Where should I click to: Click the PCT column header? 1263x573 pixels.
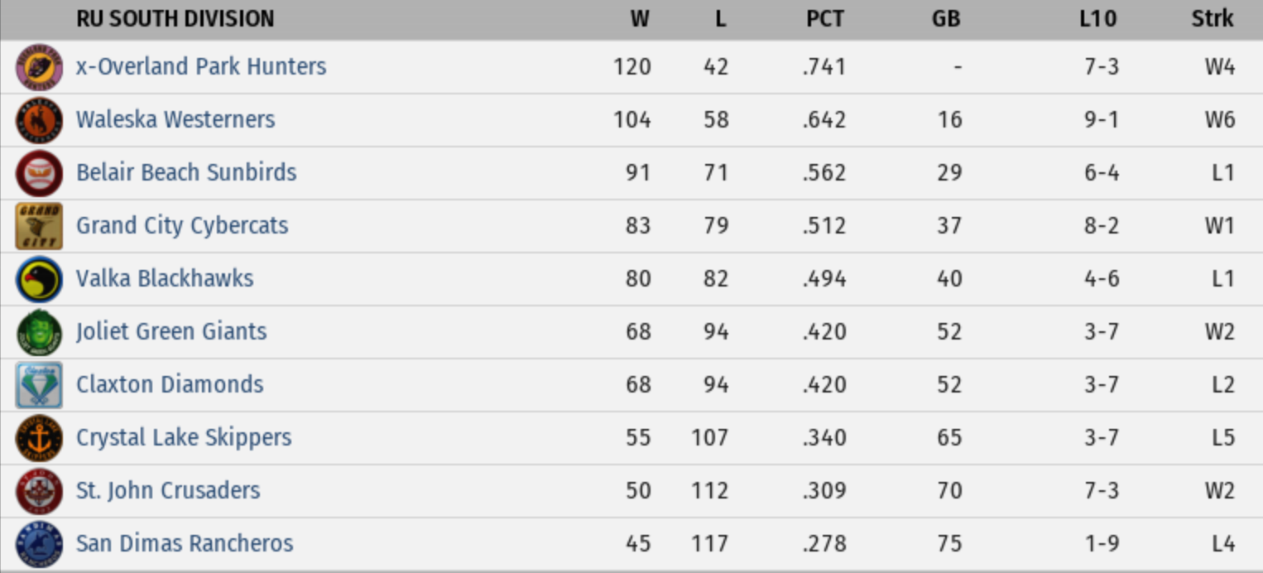point(824,18)
